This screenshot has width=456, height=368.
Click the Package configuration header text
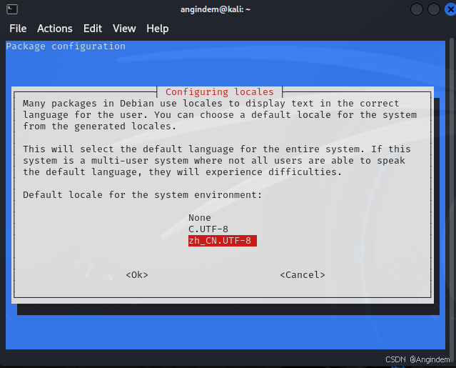[66, 46]
